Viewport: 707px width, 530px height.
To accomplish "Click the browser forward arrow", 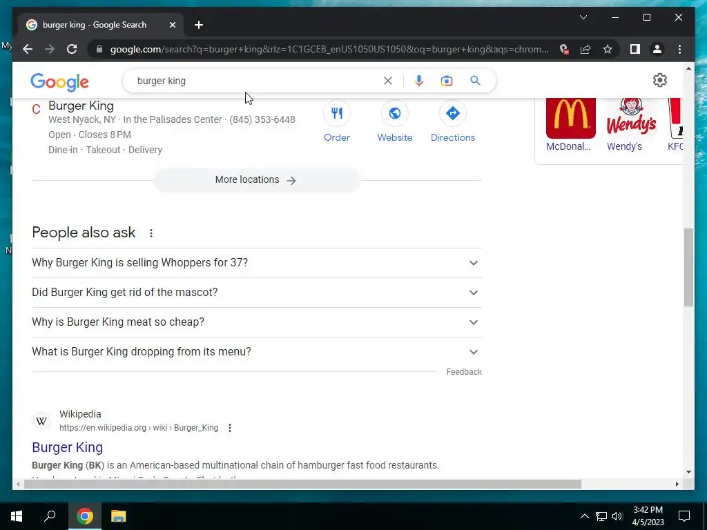I will 50,49.
